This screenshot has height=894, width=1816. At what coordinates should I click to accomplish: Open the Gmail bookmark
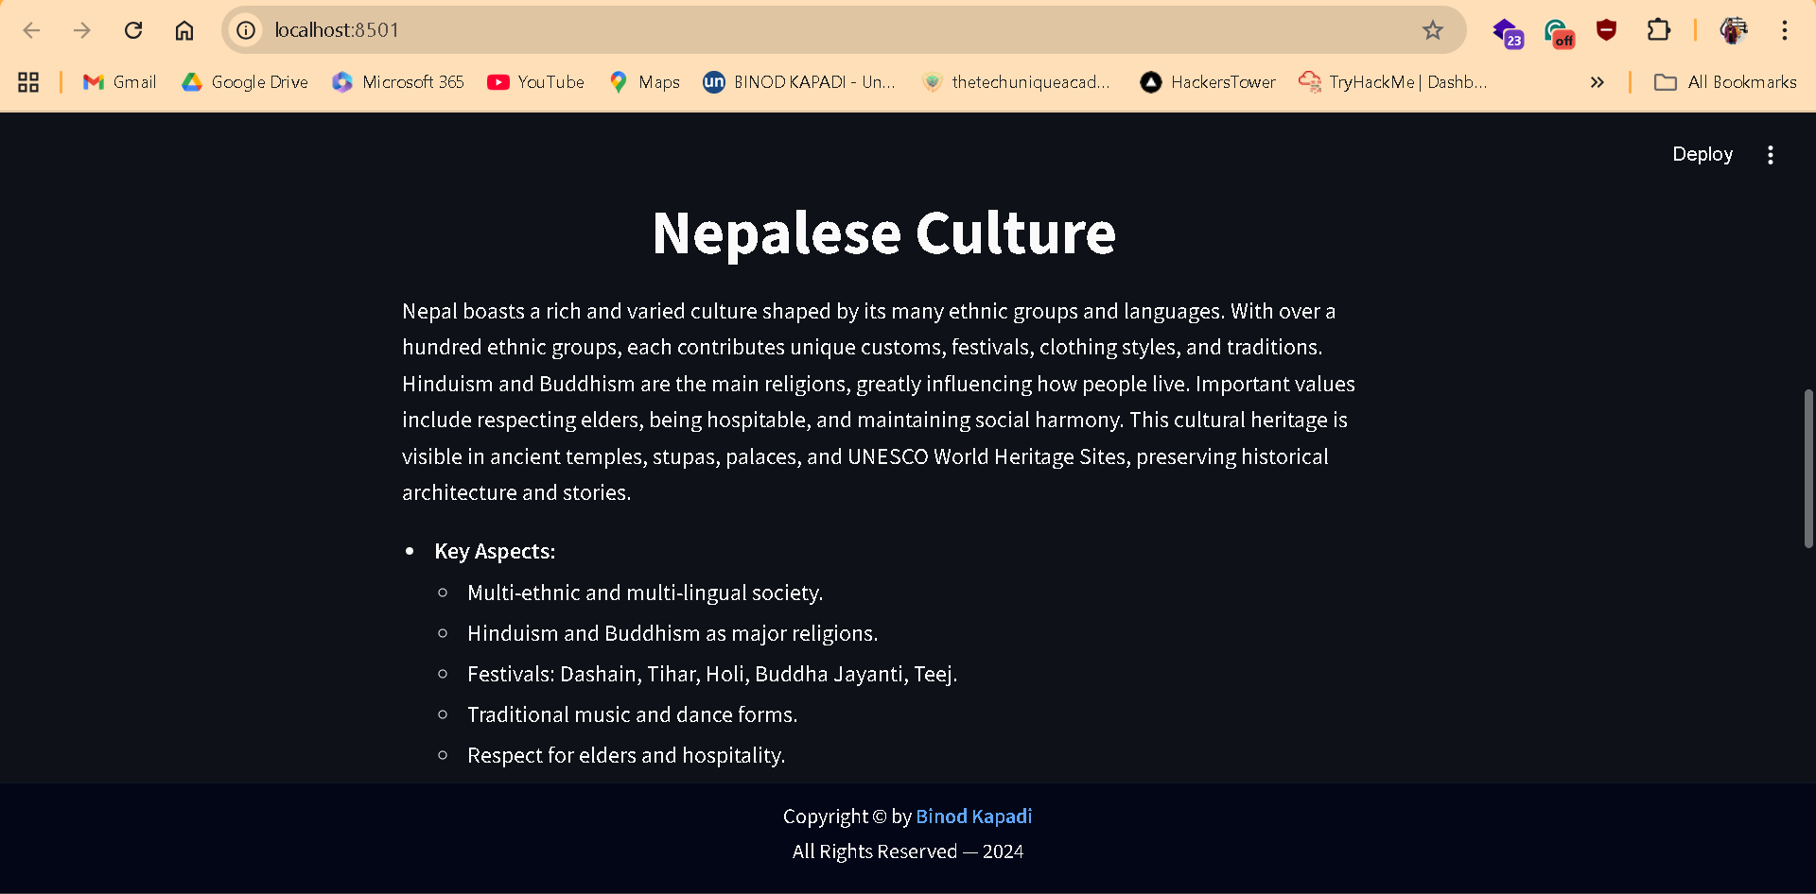(x=120, y=82)
